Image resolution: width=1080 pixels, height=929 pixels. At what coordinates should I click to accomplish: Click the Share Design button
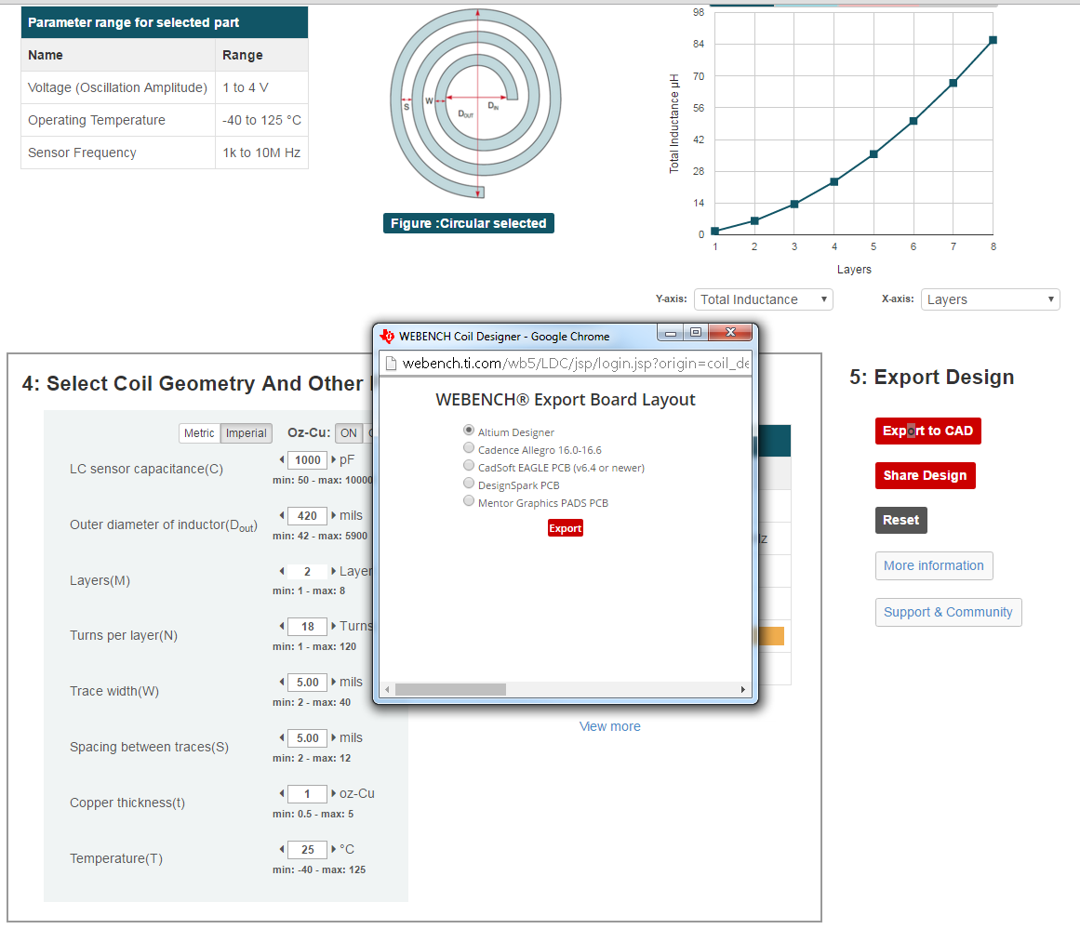[925, 476]
